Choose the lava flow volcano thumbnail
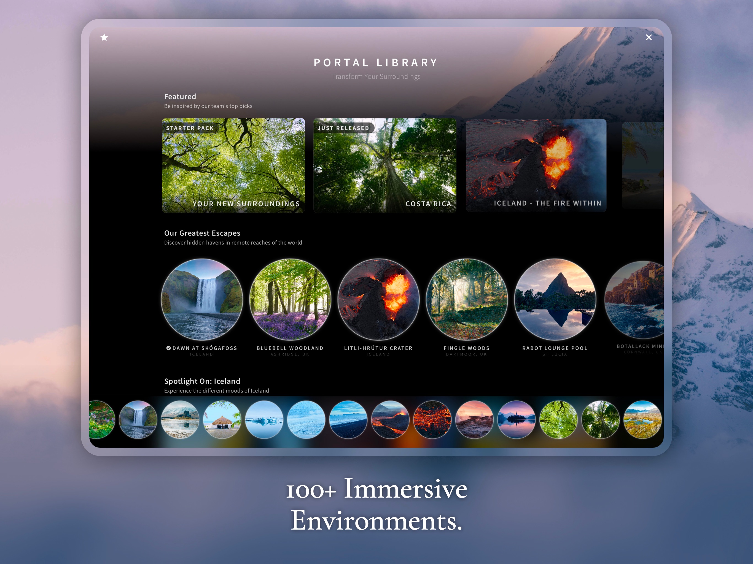 click(x=390, y=419)
